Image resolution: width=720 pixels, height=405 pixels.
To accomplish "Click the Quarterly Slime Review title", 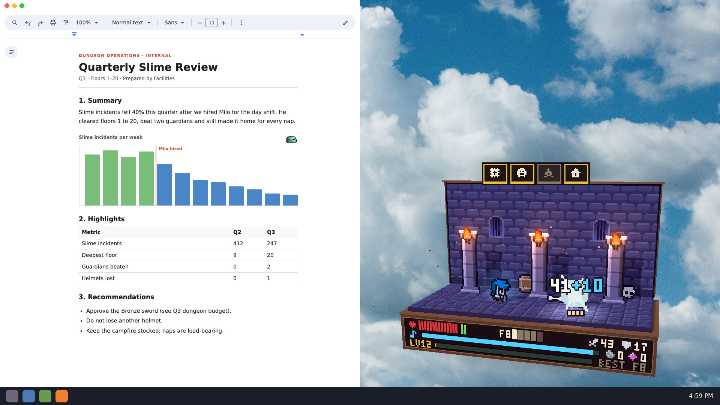I will point(148,67).
